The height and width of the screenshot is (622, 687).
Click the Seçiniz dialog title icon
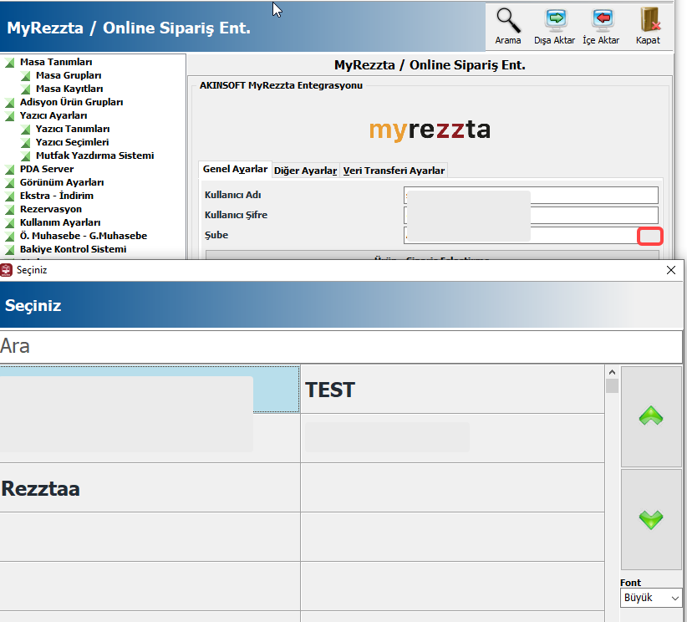tap(6, 270)
